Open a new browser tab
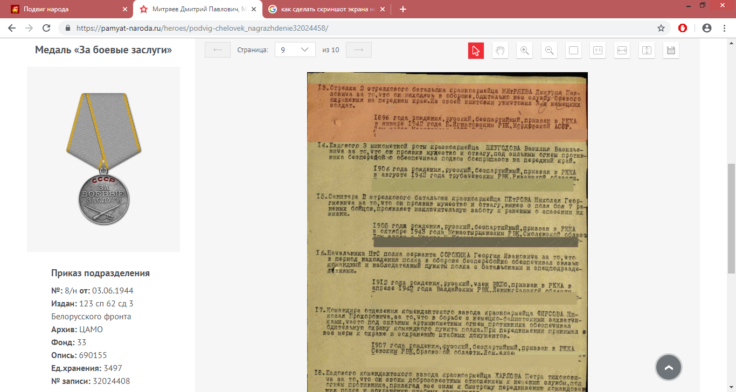Viewport: 736px width, 392px height. pos(402,9)
